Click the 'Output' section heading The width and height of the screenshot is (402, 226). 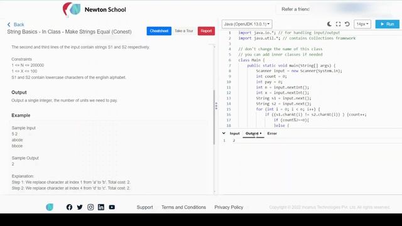click(19, 92)
